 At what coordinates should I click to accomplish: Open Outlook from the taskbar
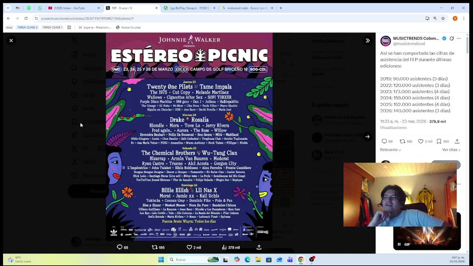tap(279, 260)
